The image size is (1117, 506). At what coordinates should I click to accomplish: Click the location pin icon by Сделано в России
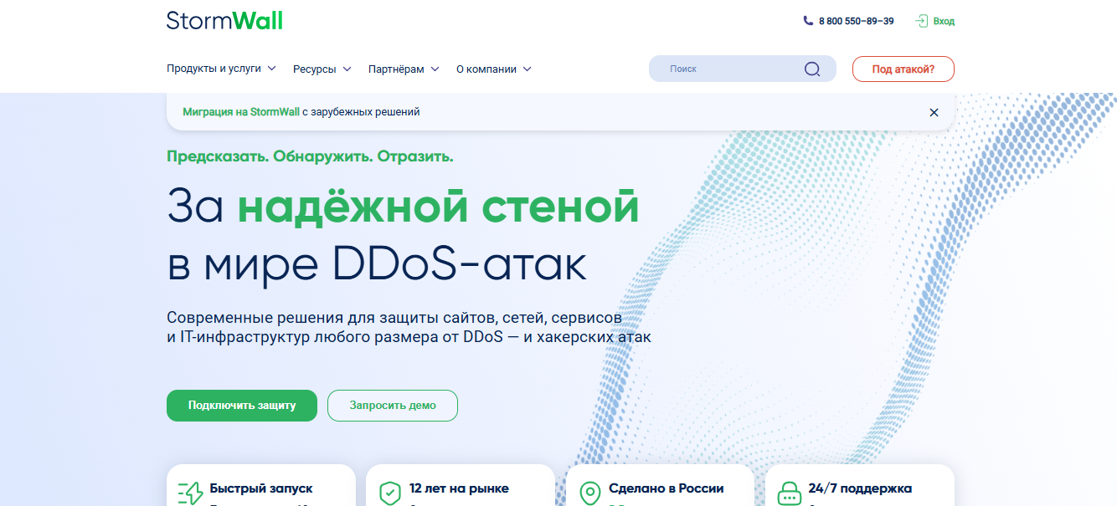pyautogui.click(x=590, y=493)
